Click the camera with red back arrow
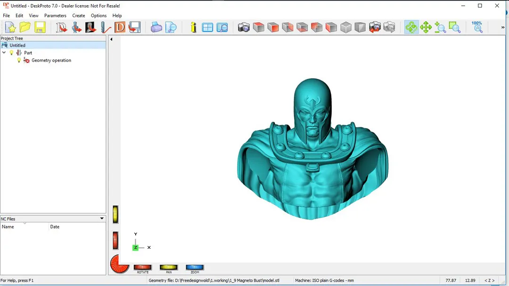 375,27
